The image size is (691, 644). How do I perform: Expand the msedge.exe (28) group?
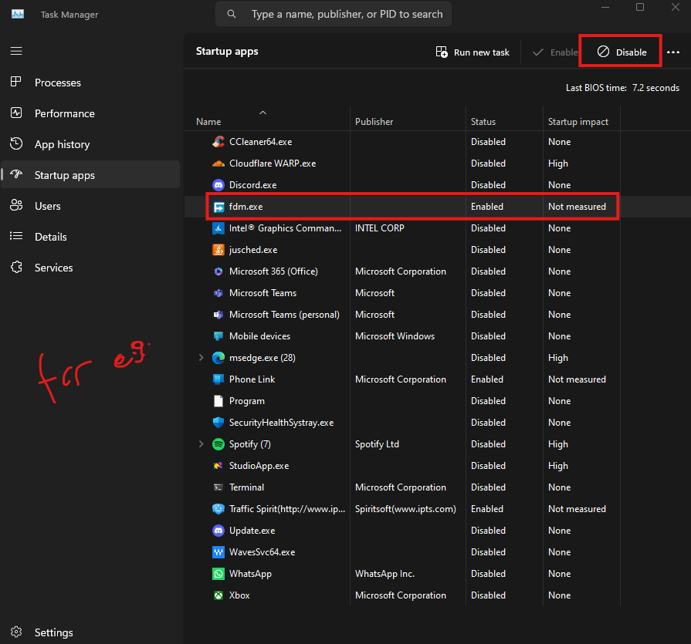pos(201,357)
